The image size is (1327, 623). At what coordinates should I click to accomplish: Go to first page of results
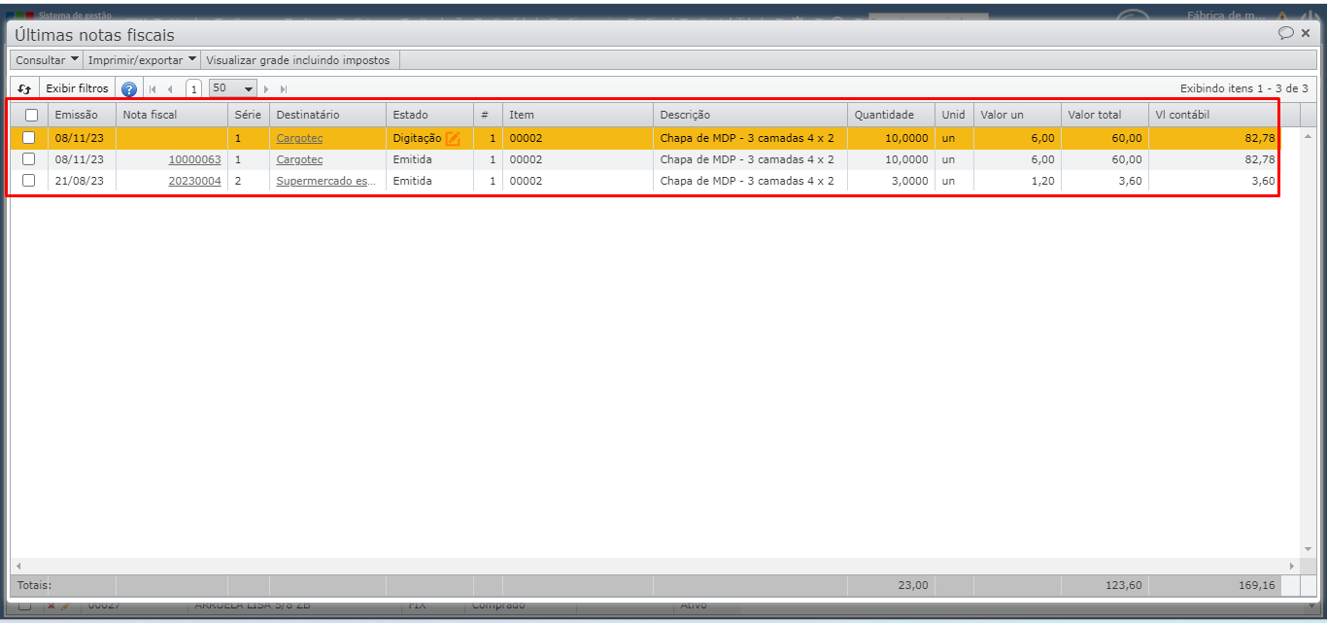[x=153, y=88]
